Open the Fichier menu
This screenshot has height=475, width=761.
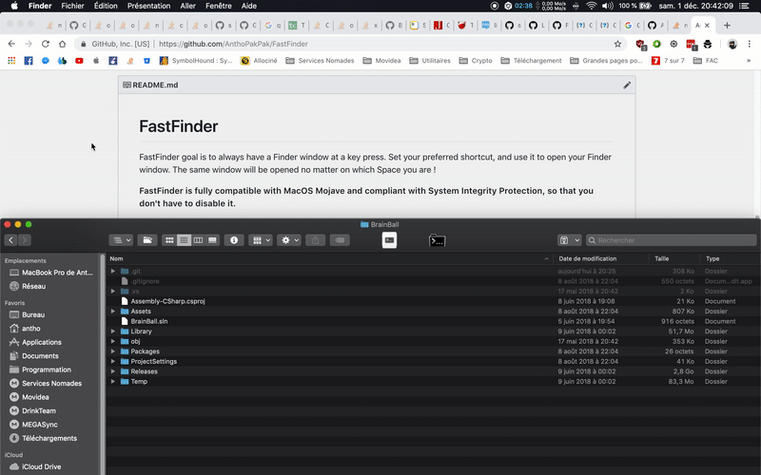pyautogui.click(x=72, y=6)
